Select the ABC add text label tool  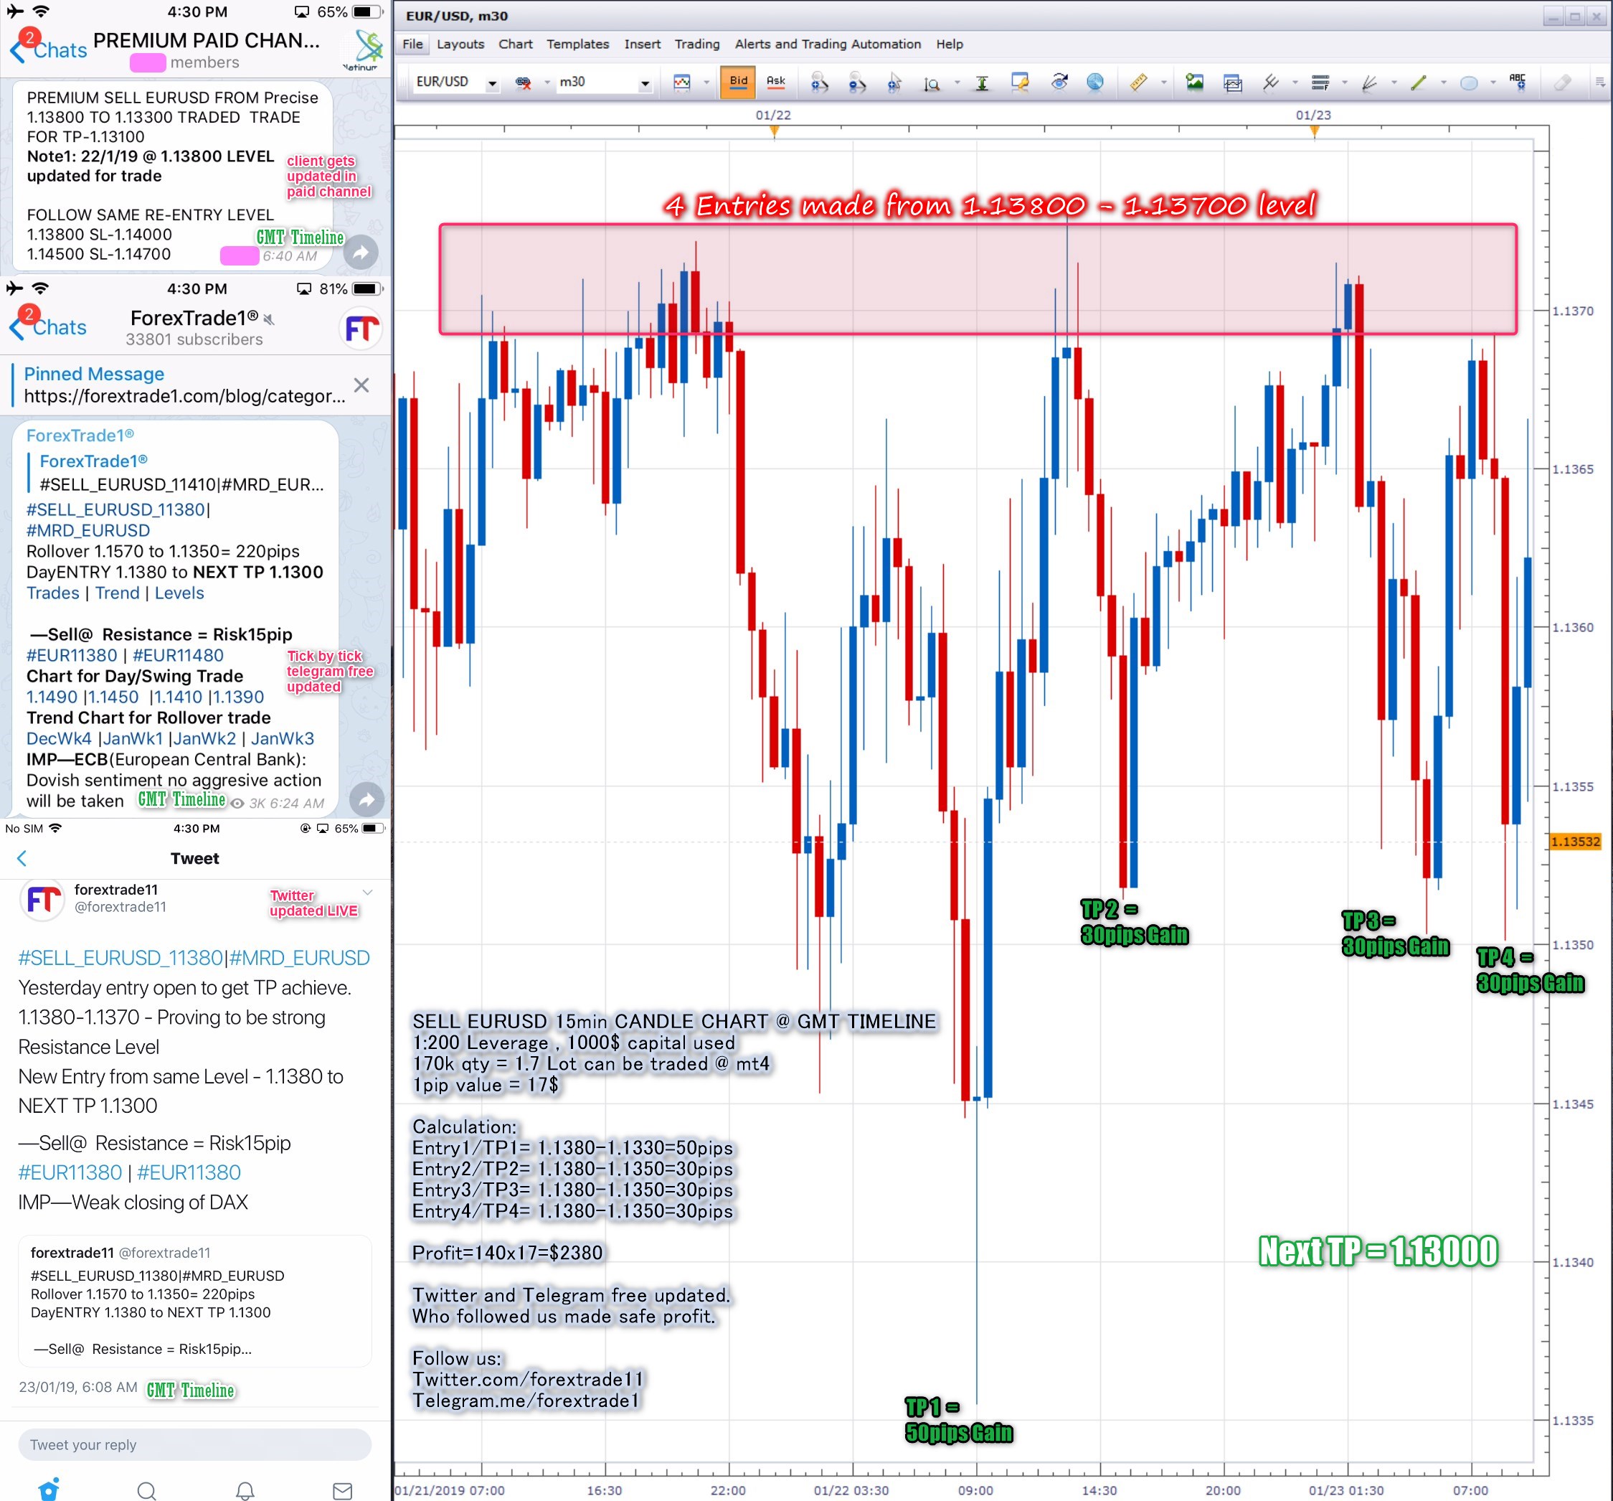point(1518,81)
